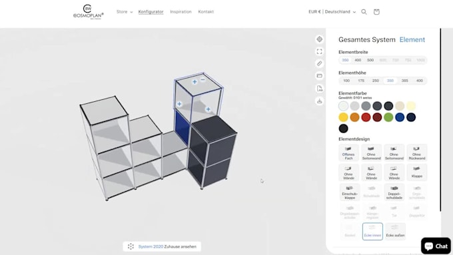
Task: Pick the bright red color swatch
Action: tap(366, 117)
